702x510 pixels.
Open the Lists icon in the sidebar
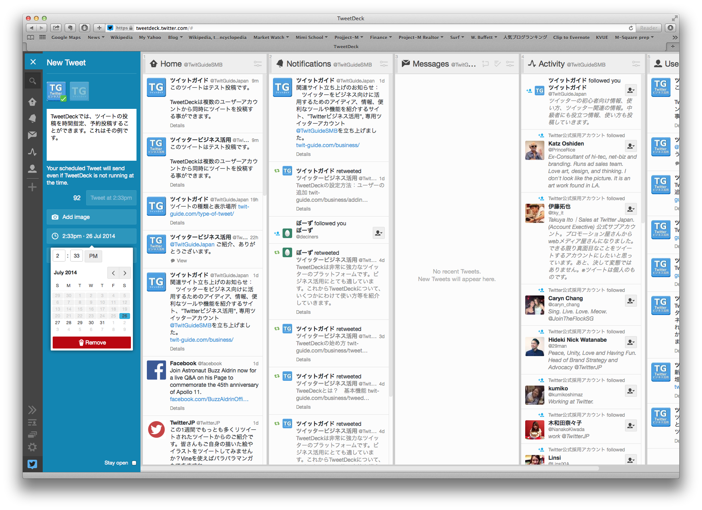pyautogui.click(x=33, y=422)
